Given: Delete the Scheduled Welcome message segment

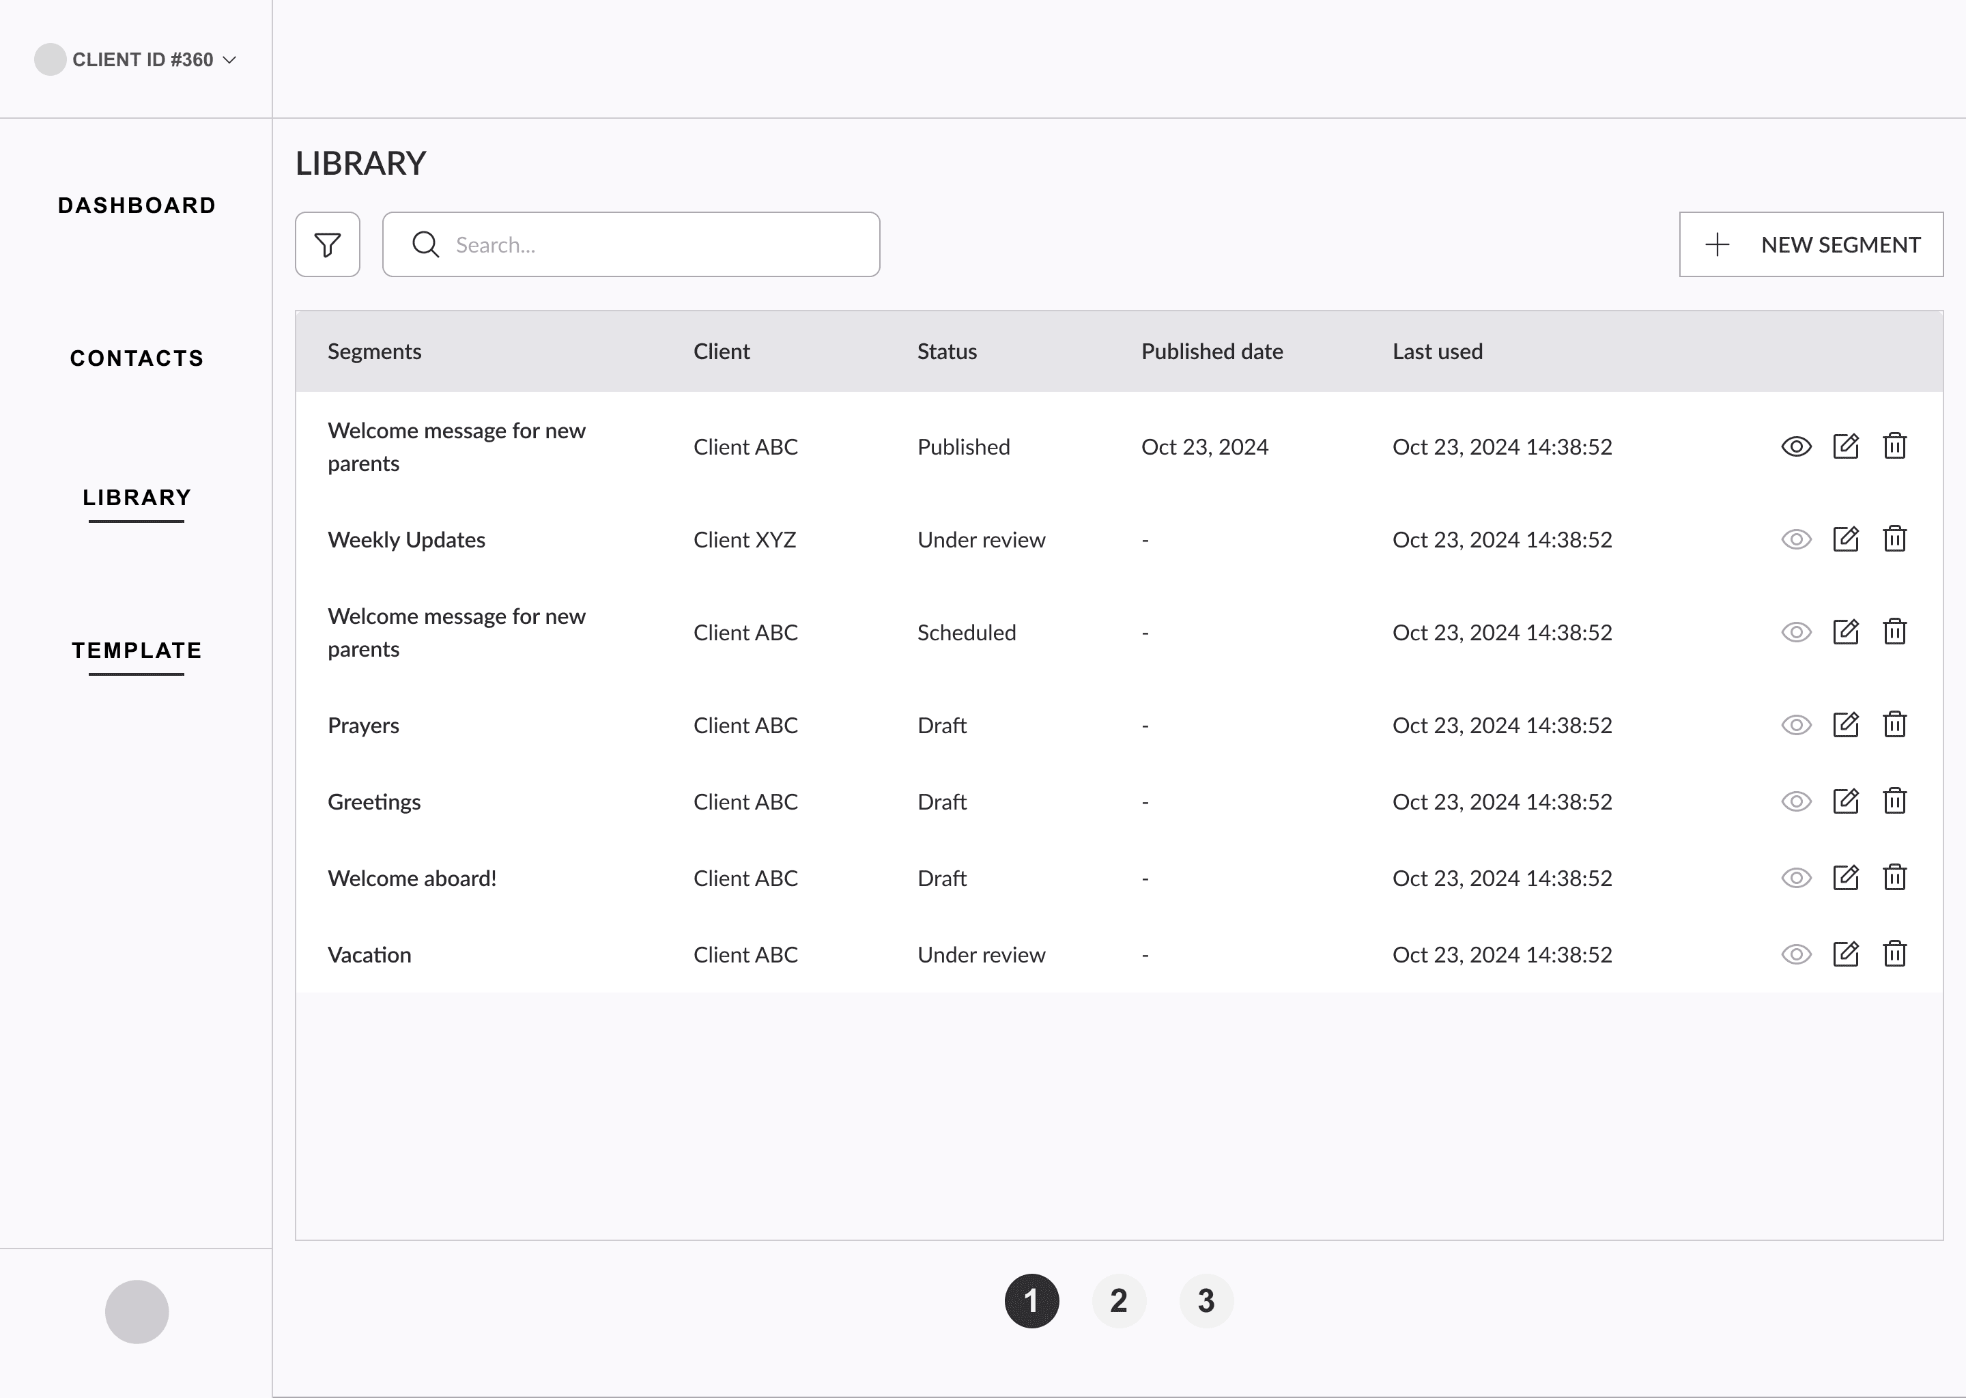Looking at the screenshot, I should [1894, 632].
